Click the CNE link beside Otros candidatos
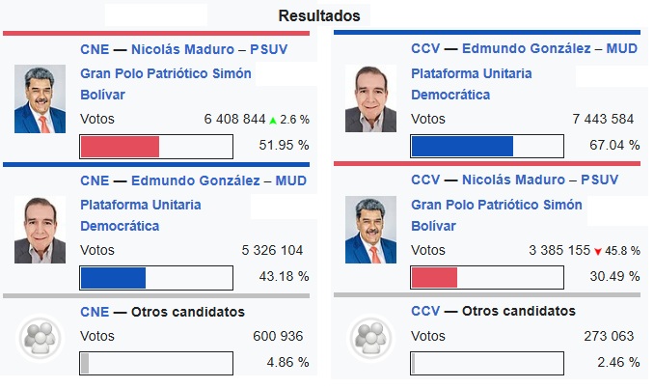 coord(95,312)
